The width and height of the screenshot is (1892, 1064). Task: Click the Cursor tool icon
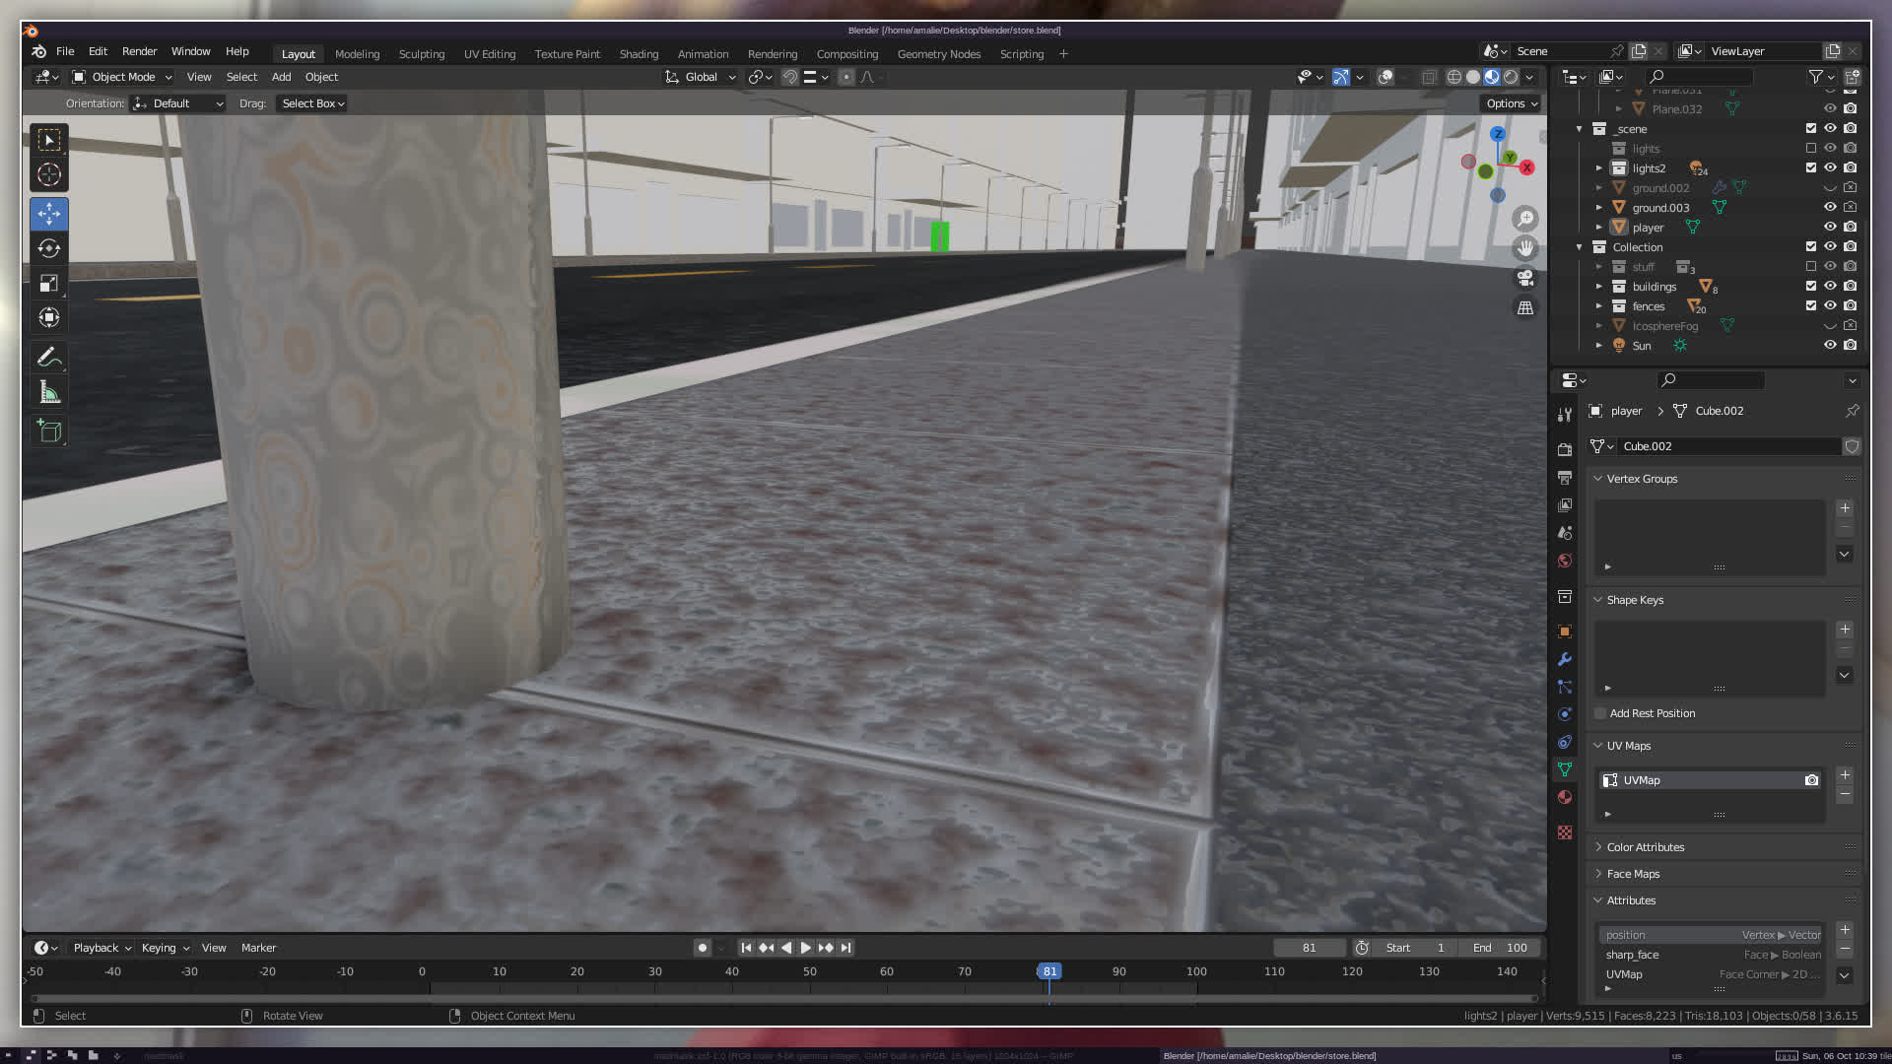[49, 174]
